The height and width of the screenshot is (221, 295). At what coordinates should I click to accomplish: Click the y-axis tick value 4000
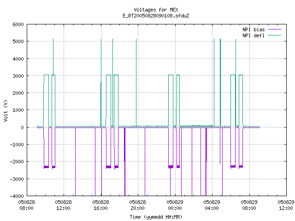pos(18,59)
